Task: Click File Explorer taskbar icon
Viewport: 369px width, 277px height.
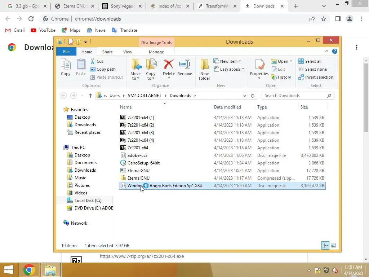Action: 50,270
